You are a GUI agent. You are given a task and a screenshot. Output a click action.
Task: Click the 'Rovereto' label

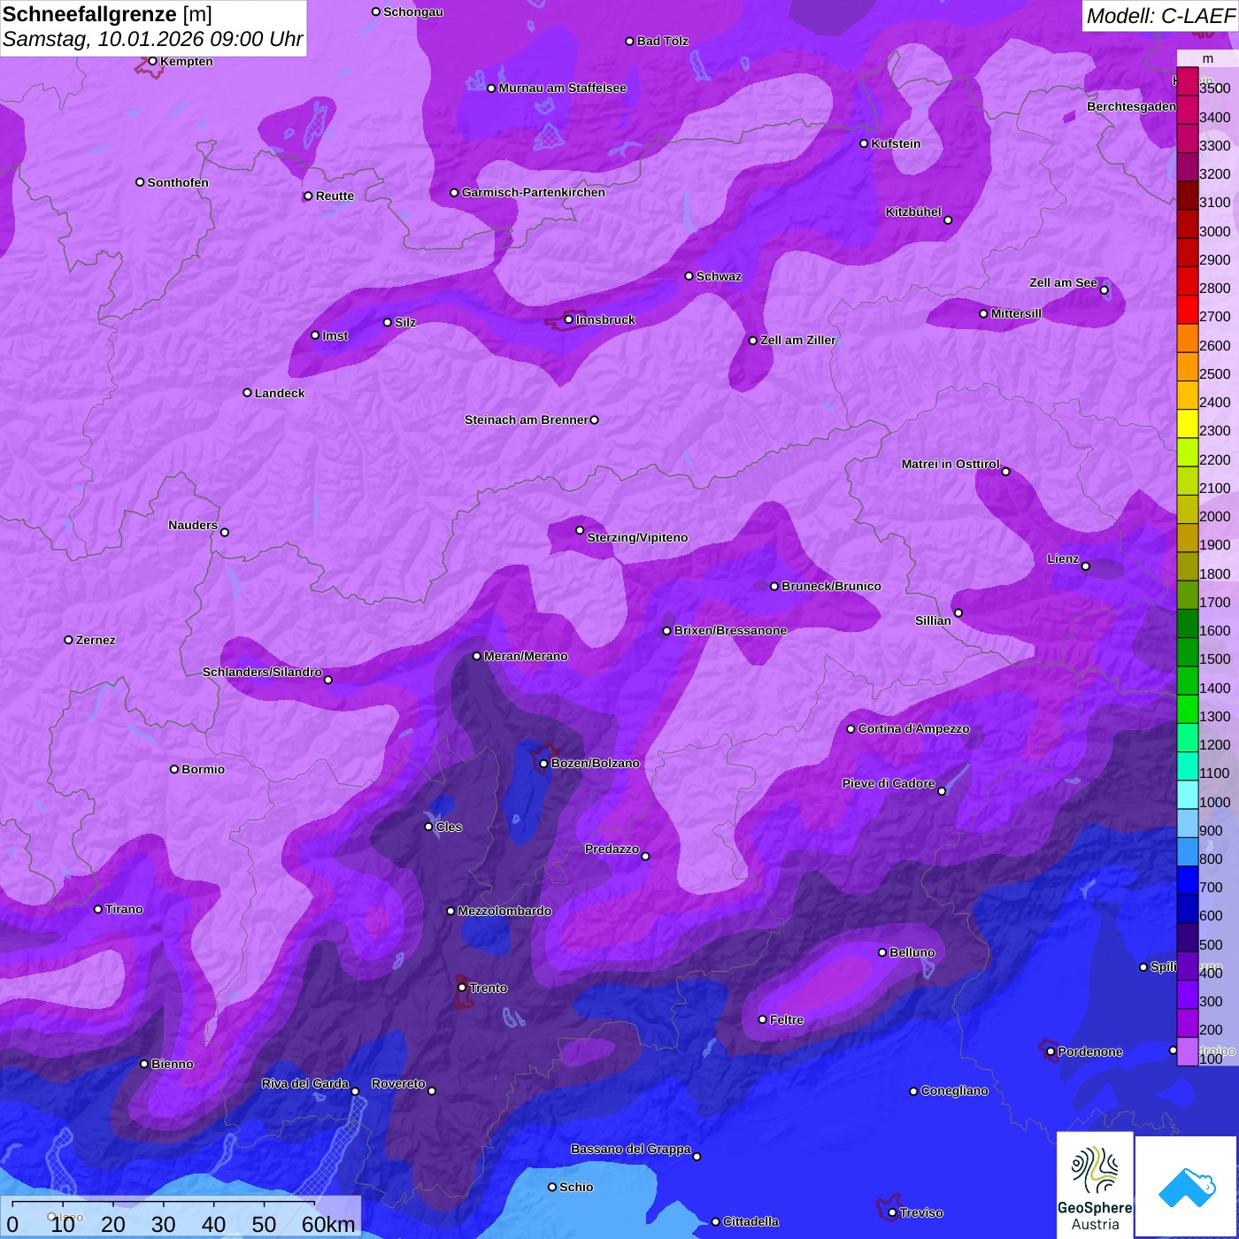click(398, 1083)
